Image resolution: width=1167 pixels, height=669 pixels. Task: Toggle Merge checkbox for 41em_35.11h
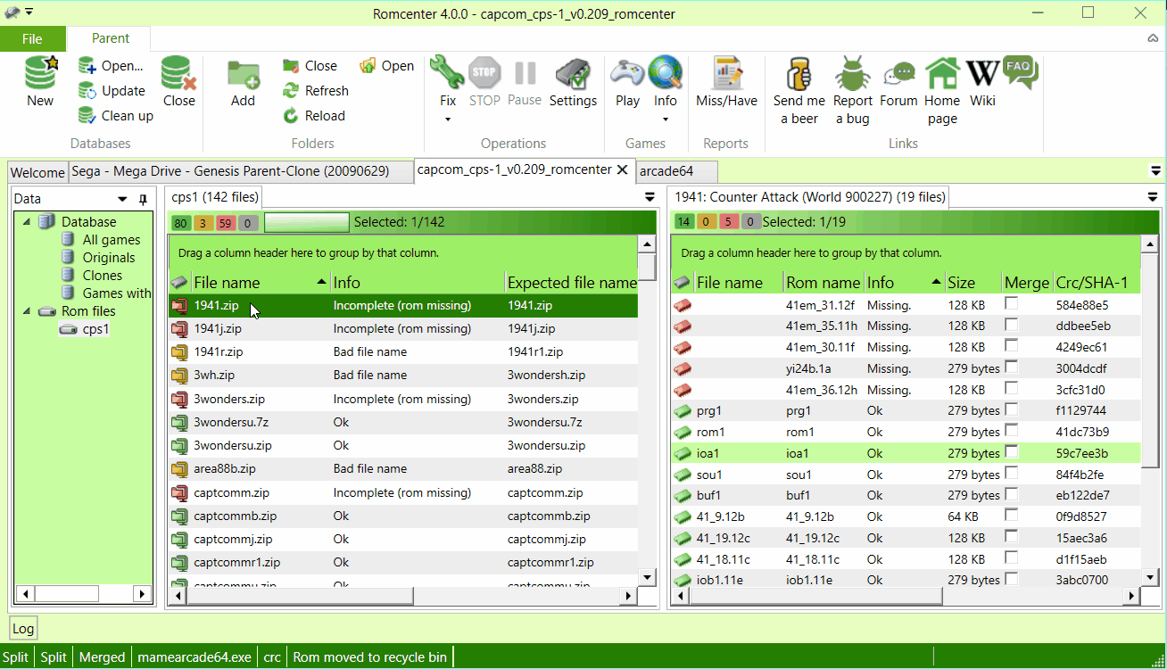coord(1011,325)
